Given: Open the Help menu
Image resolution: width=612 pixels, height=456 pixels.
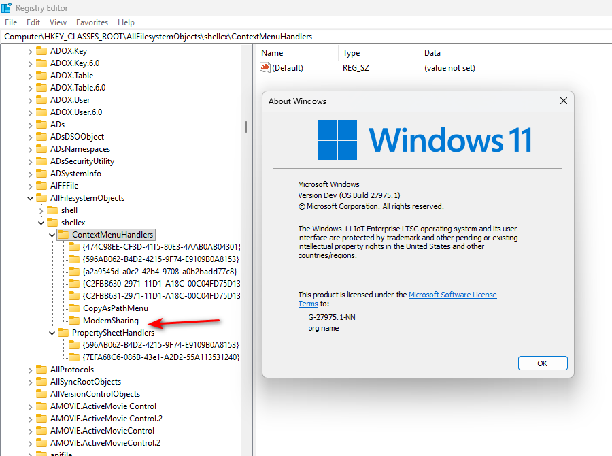Looking at the screenshot, I should point(126,22).
